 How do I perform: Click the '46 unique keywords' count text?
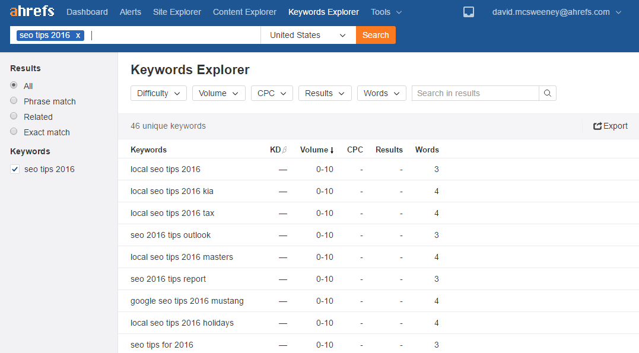point(169,126)
